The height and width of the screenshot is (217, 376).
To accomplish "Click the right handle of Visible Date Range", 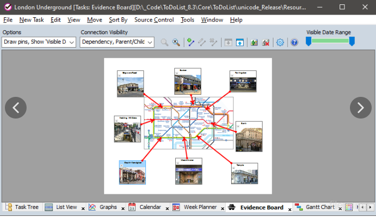I will point(352,41).
